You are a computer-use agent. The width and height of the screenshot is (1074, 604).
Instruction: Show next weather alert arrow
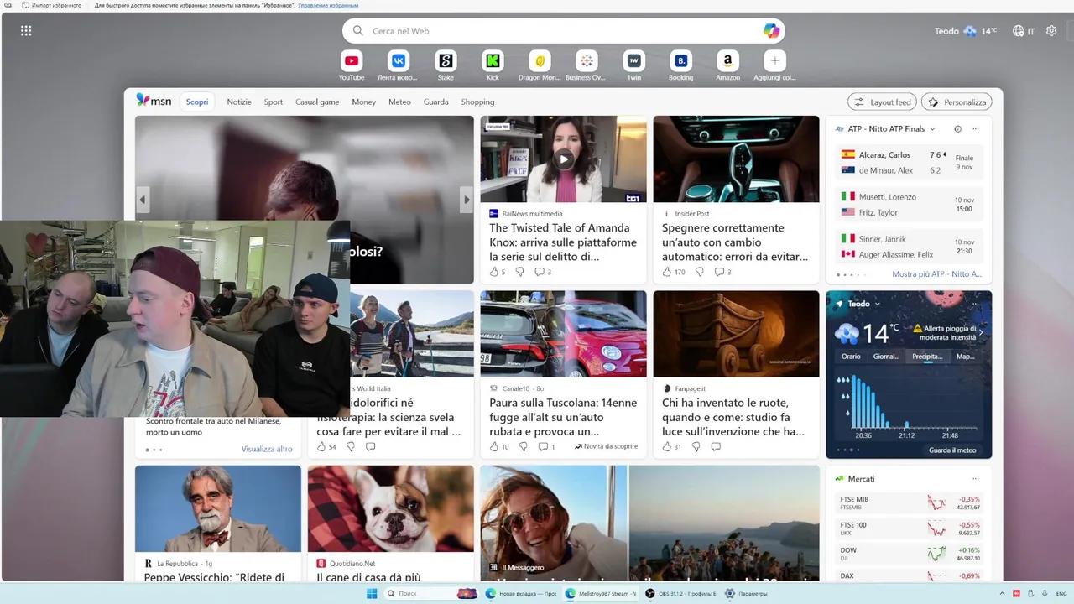[981, 333]
